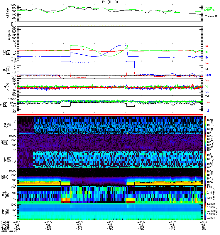Image resolution: width=220 pixels, height=235 pixels.
Task: Click the 'Keogram' y-axis label
Action: (9, 35)
